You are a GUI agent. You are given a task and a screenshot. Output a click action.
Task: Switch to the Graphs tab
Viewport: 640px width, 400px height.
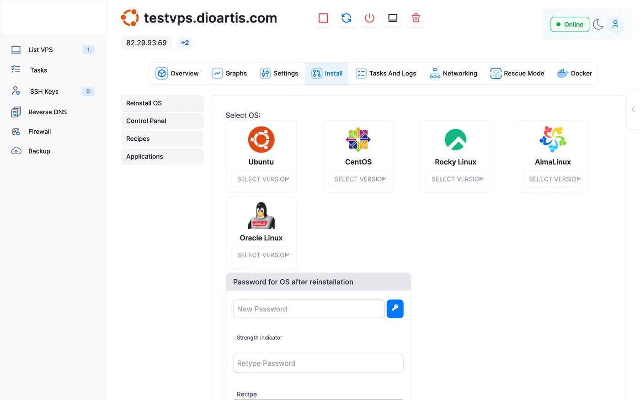tap(229, 73)
